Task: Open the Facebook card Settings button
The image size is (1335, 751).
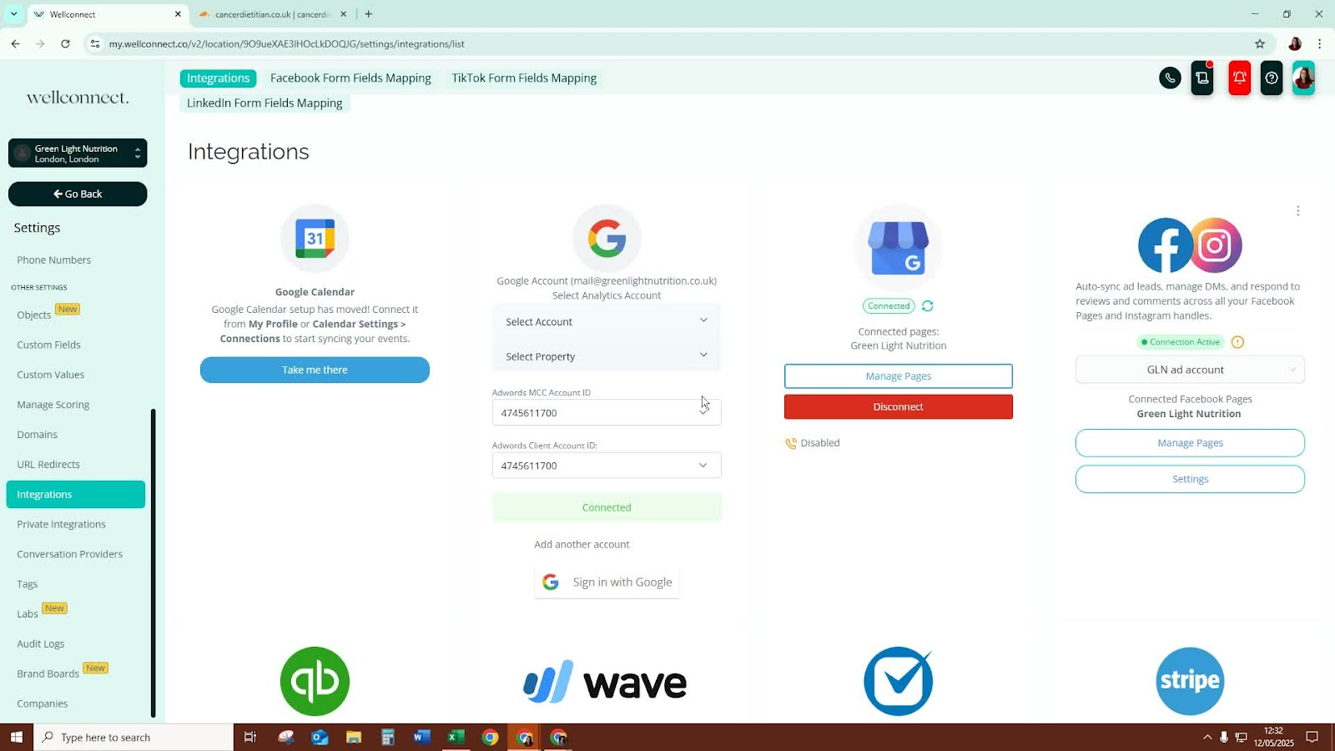Action: (1190, 479)
